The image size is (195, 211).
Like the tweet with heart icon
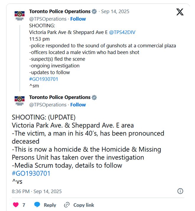pyautogui.click(x=16, y=205)
